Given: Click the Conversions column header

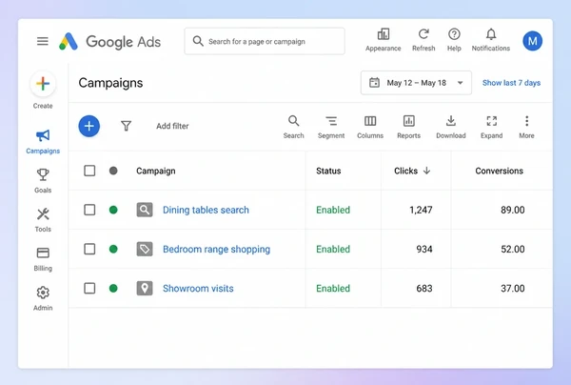Looking at the screenshot, I should click(499, 171).
